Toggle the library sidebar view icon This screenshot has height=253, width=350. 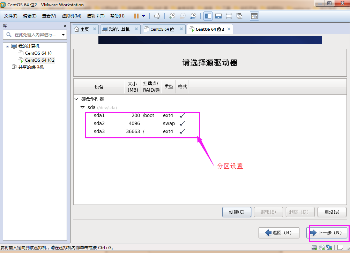(208, 16)
